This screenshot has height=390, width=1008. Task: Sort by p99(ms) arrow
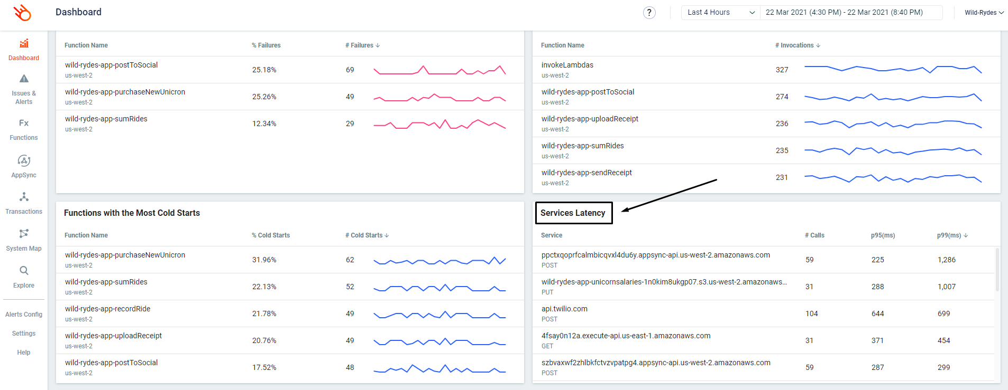click(x=966, y=235)
